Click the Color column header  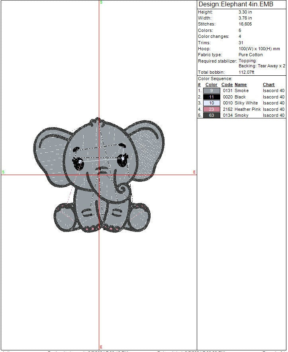(211, 85)
